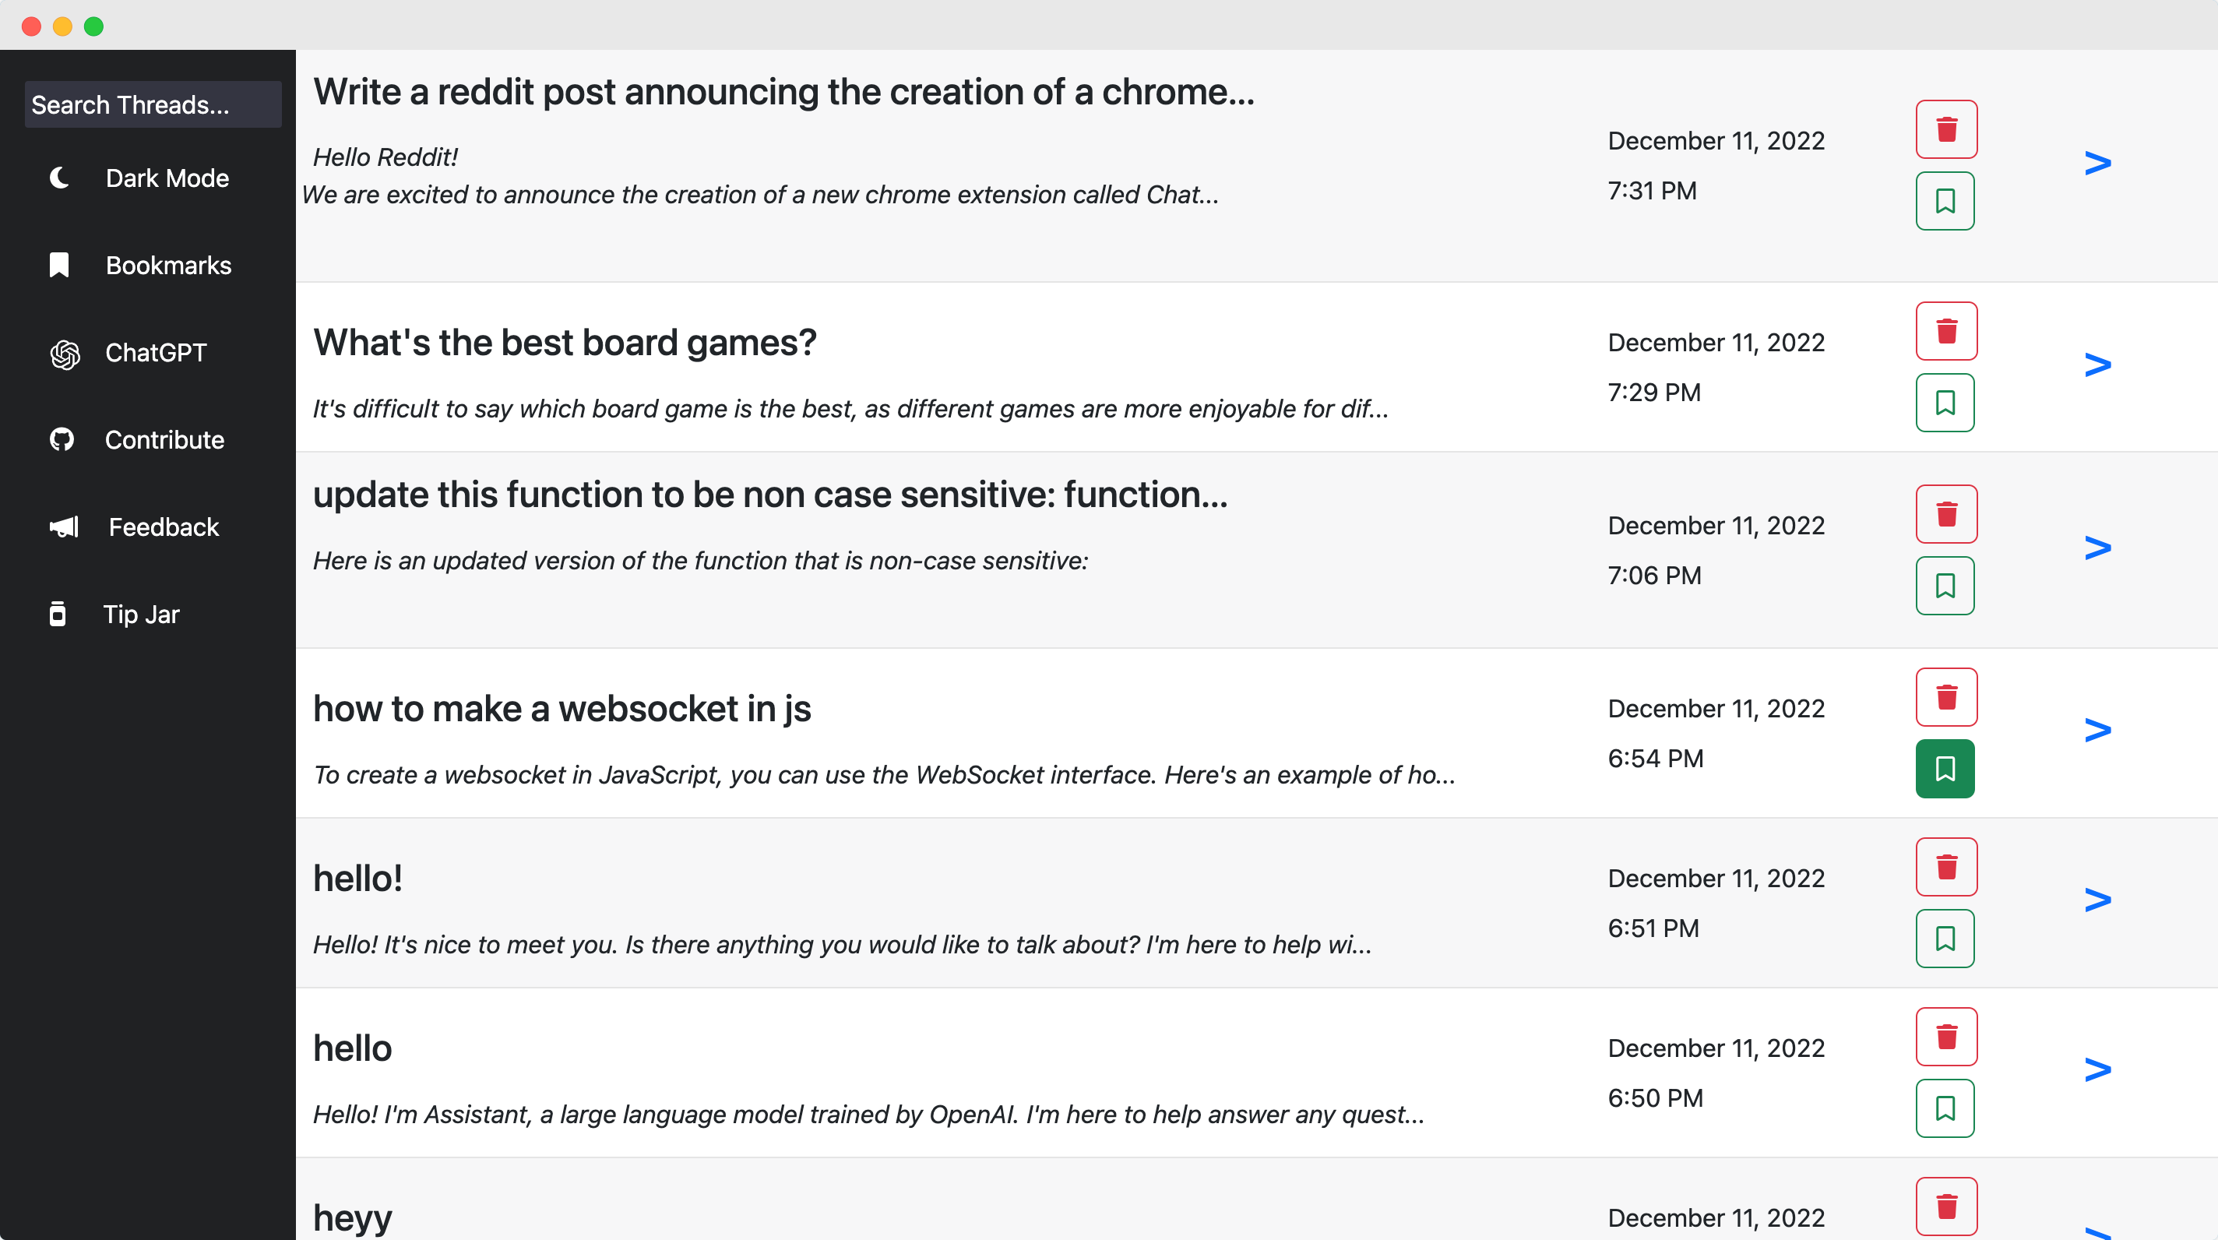
Task: Delete the board games thread
Action: point(1946,331)
